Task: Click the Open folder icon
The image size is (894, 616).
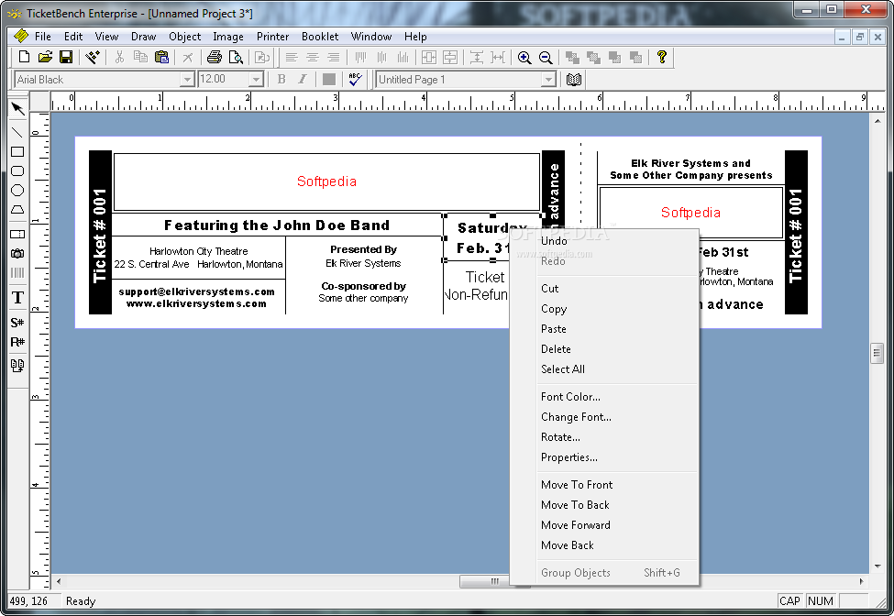Action: 45,57
